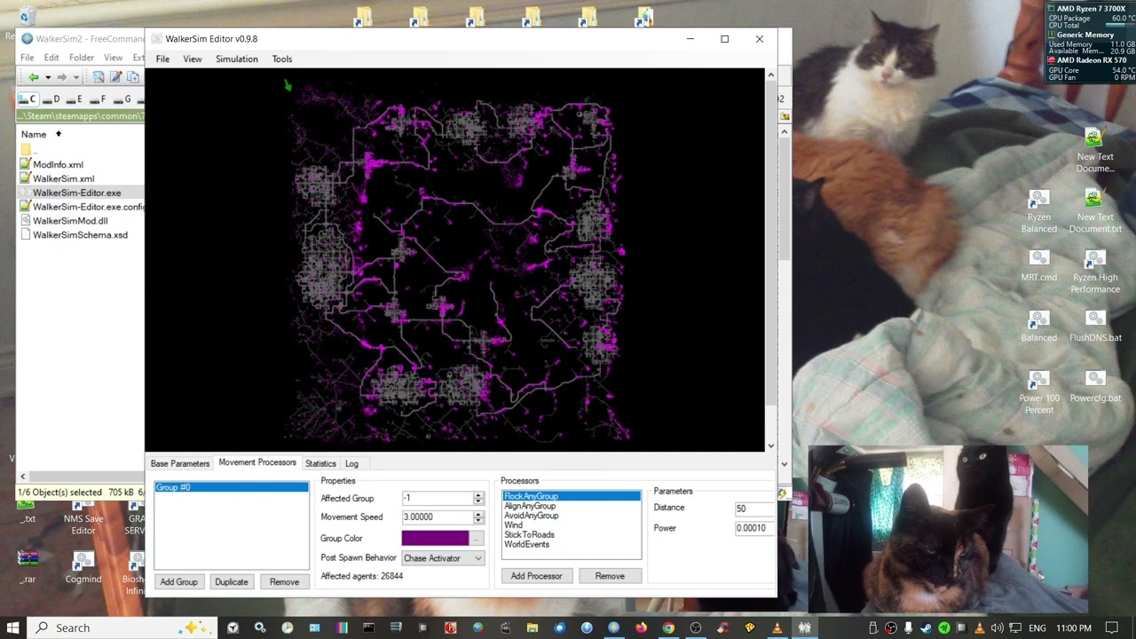
Task: Expand the Back history dropdown arrow
Action: [x=48, y=77]
